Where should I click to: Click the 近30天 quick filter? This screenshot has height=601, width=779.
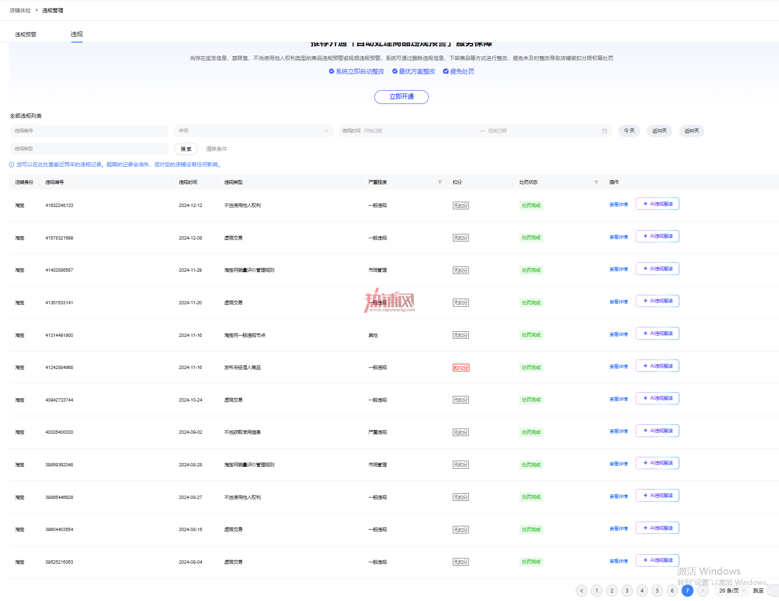point(659,131)
